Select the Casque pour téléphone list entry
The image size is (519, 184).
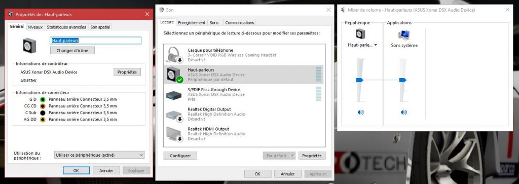tap(244, 55)
